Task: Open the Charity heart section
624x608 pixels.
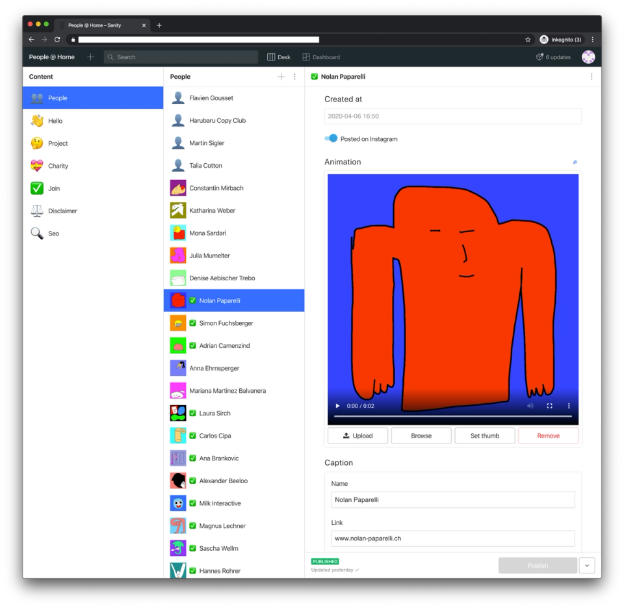Action: point(93,166)
